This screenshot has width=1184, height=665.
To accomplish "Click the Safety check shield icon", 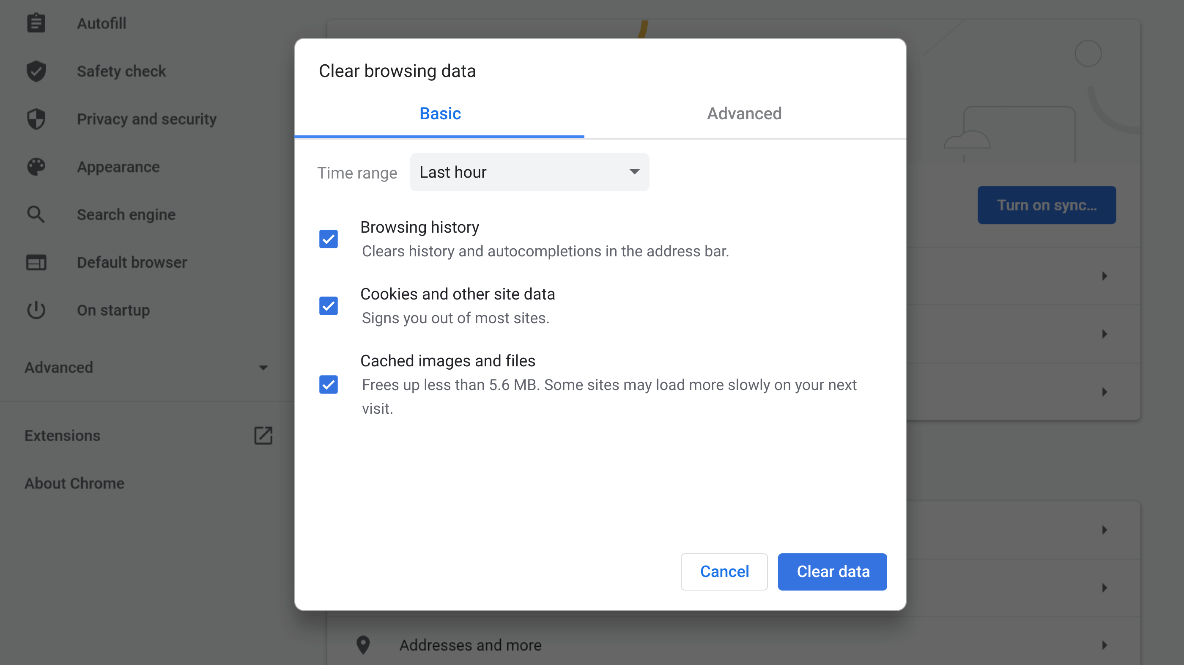I will pyautogui.click(x=37, y=71).
